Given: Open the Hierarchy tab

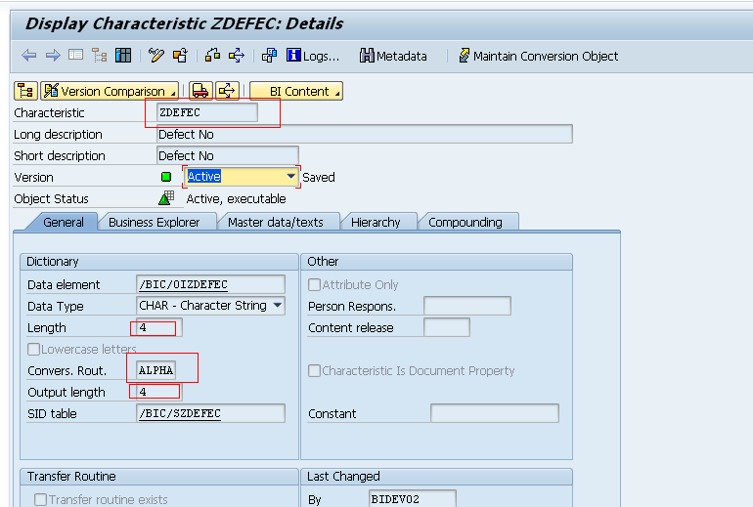Looking at the screenshot, I should click(376, 222).
